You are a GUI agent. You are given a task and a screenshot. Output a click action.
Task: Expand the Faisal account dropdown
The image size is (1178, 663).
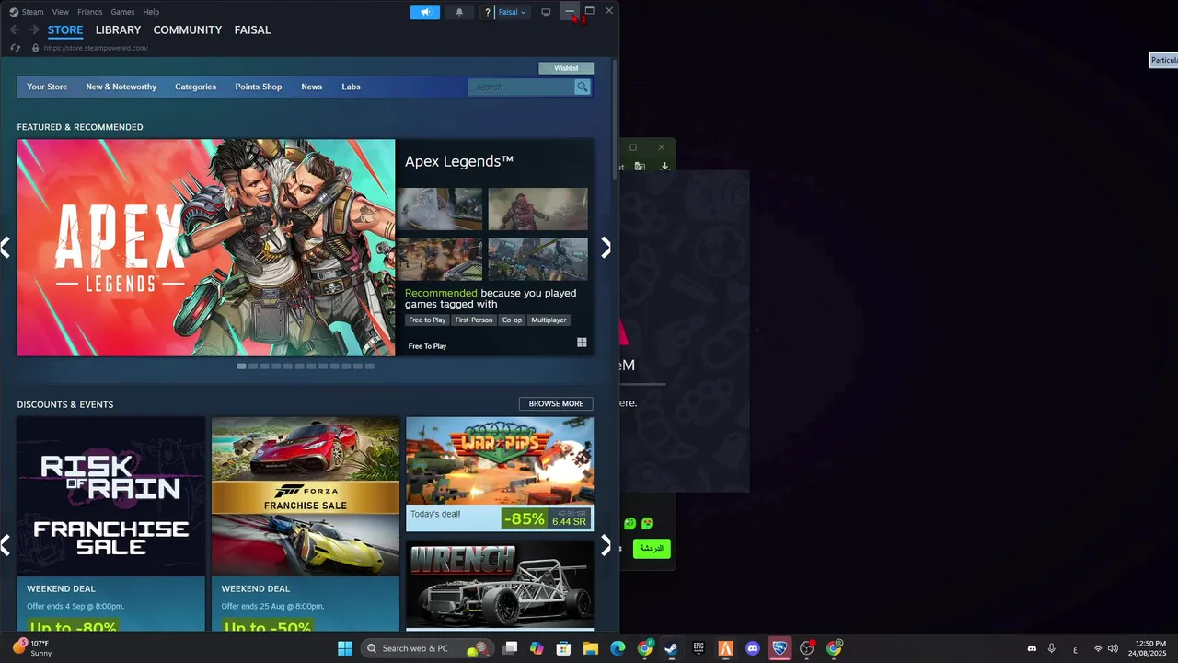(x=512, y=12)
